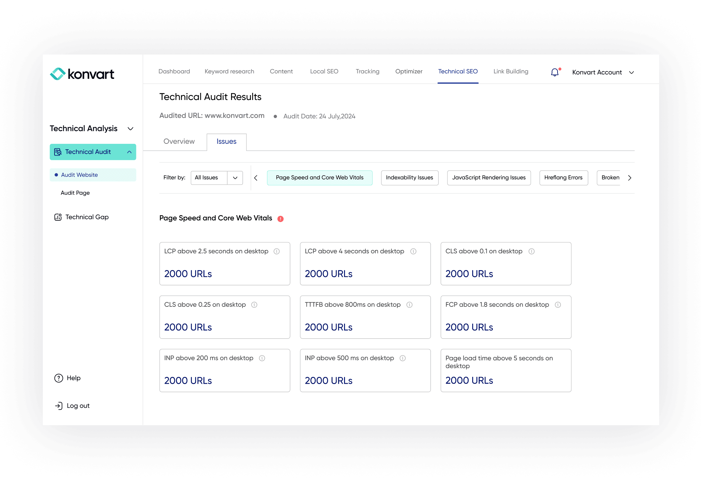Select the Hreflang Errors filter chip

(x=563, y=178)
